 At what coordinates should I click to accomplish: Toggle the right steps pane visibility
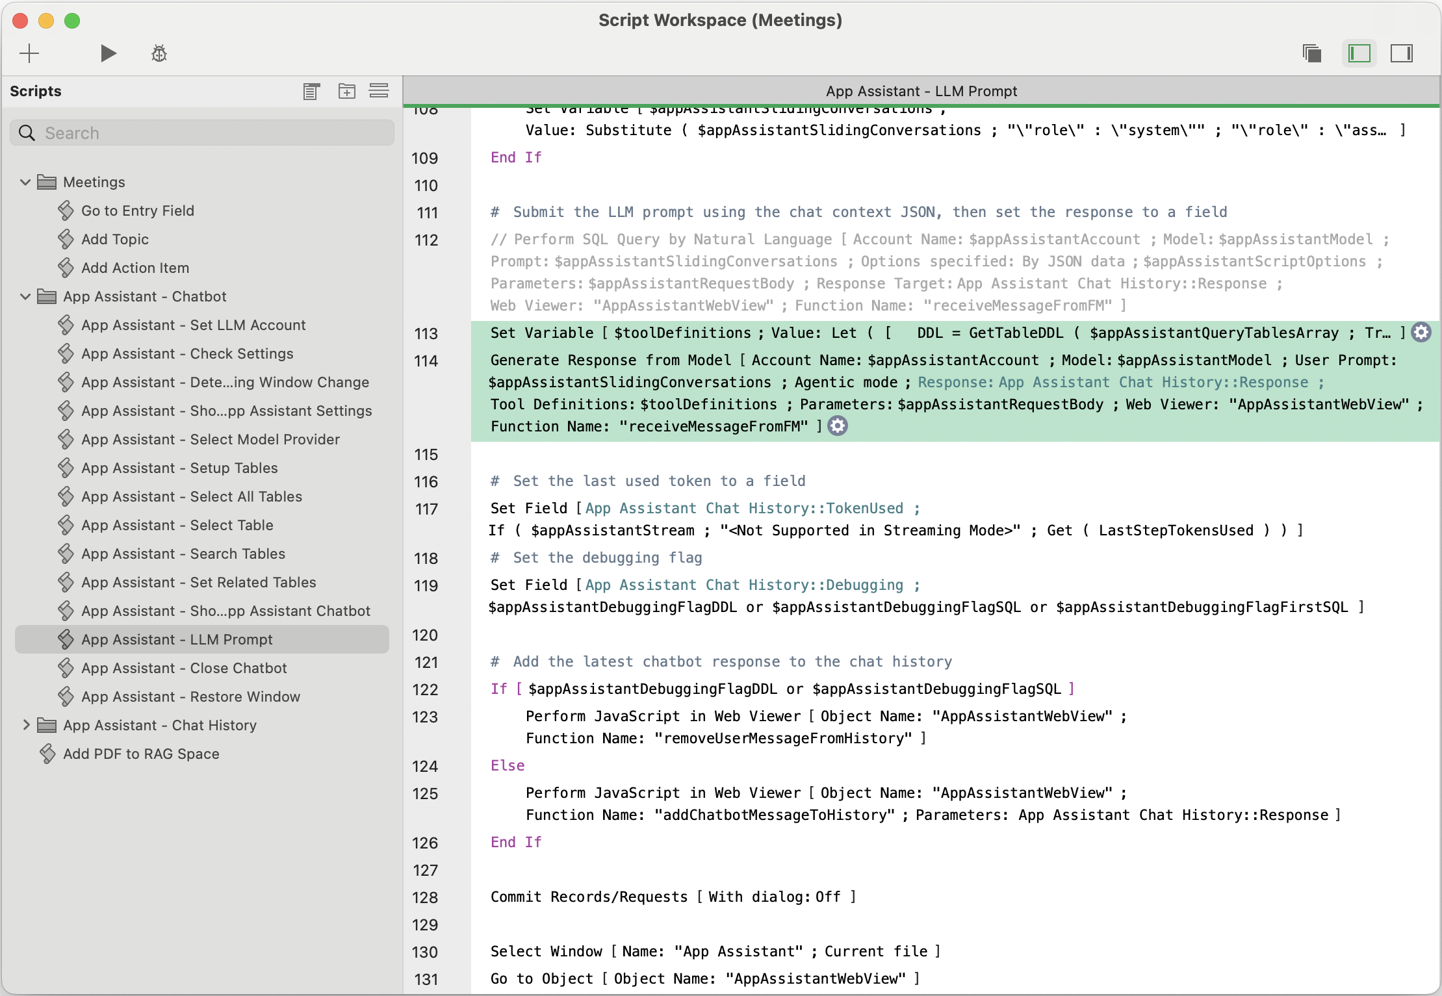point(1402,53)
